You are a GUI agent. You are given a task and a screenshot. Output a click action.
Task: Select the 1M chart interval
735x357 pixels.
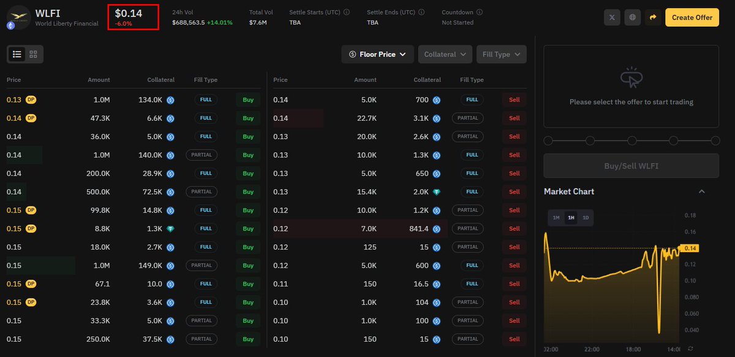click(556, 217)
